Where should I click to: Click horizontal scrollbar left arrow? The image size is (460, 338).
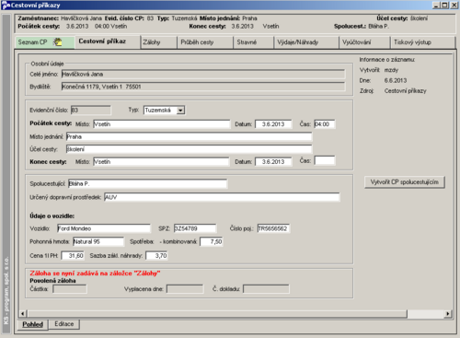pos(23,313)
